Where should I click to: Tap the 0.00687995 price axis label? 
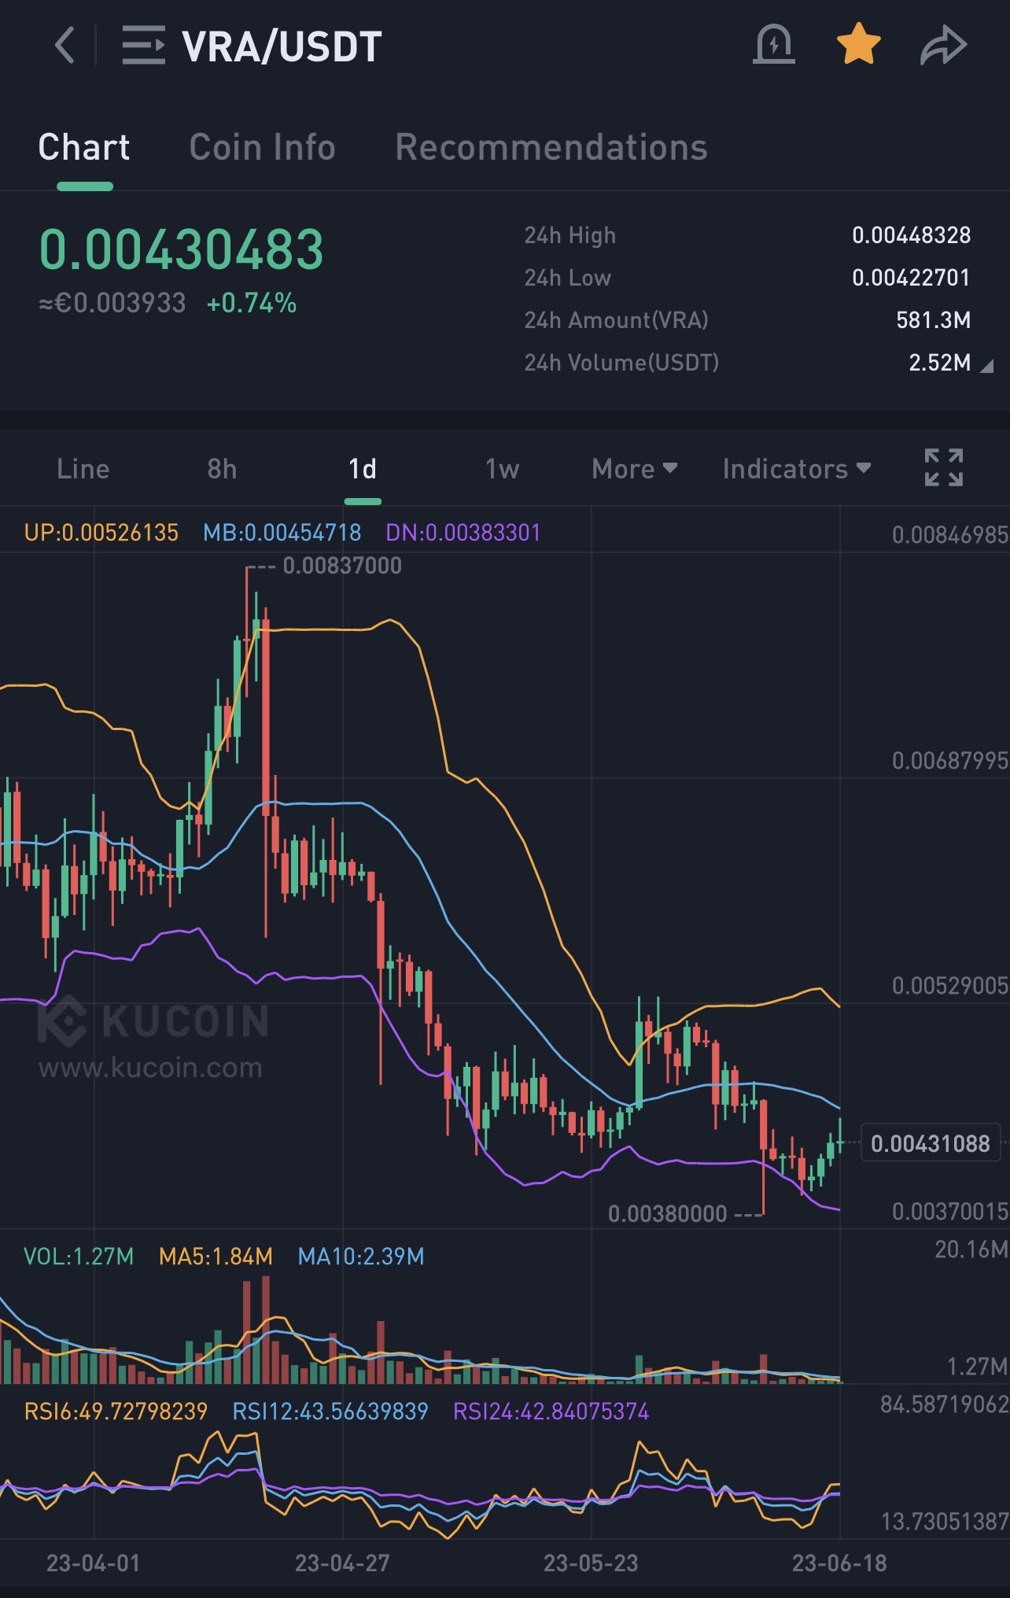[x=950, y=761]
